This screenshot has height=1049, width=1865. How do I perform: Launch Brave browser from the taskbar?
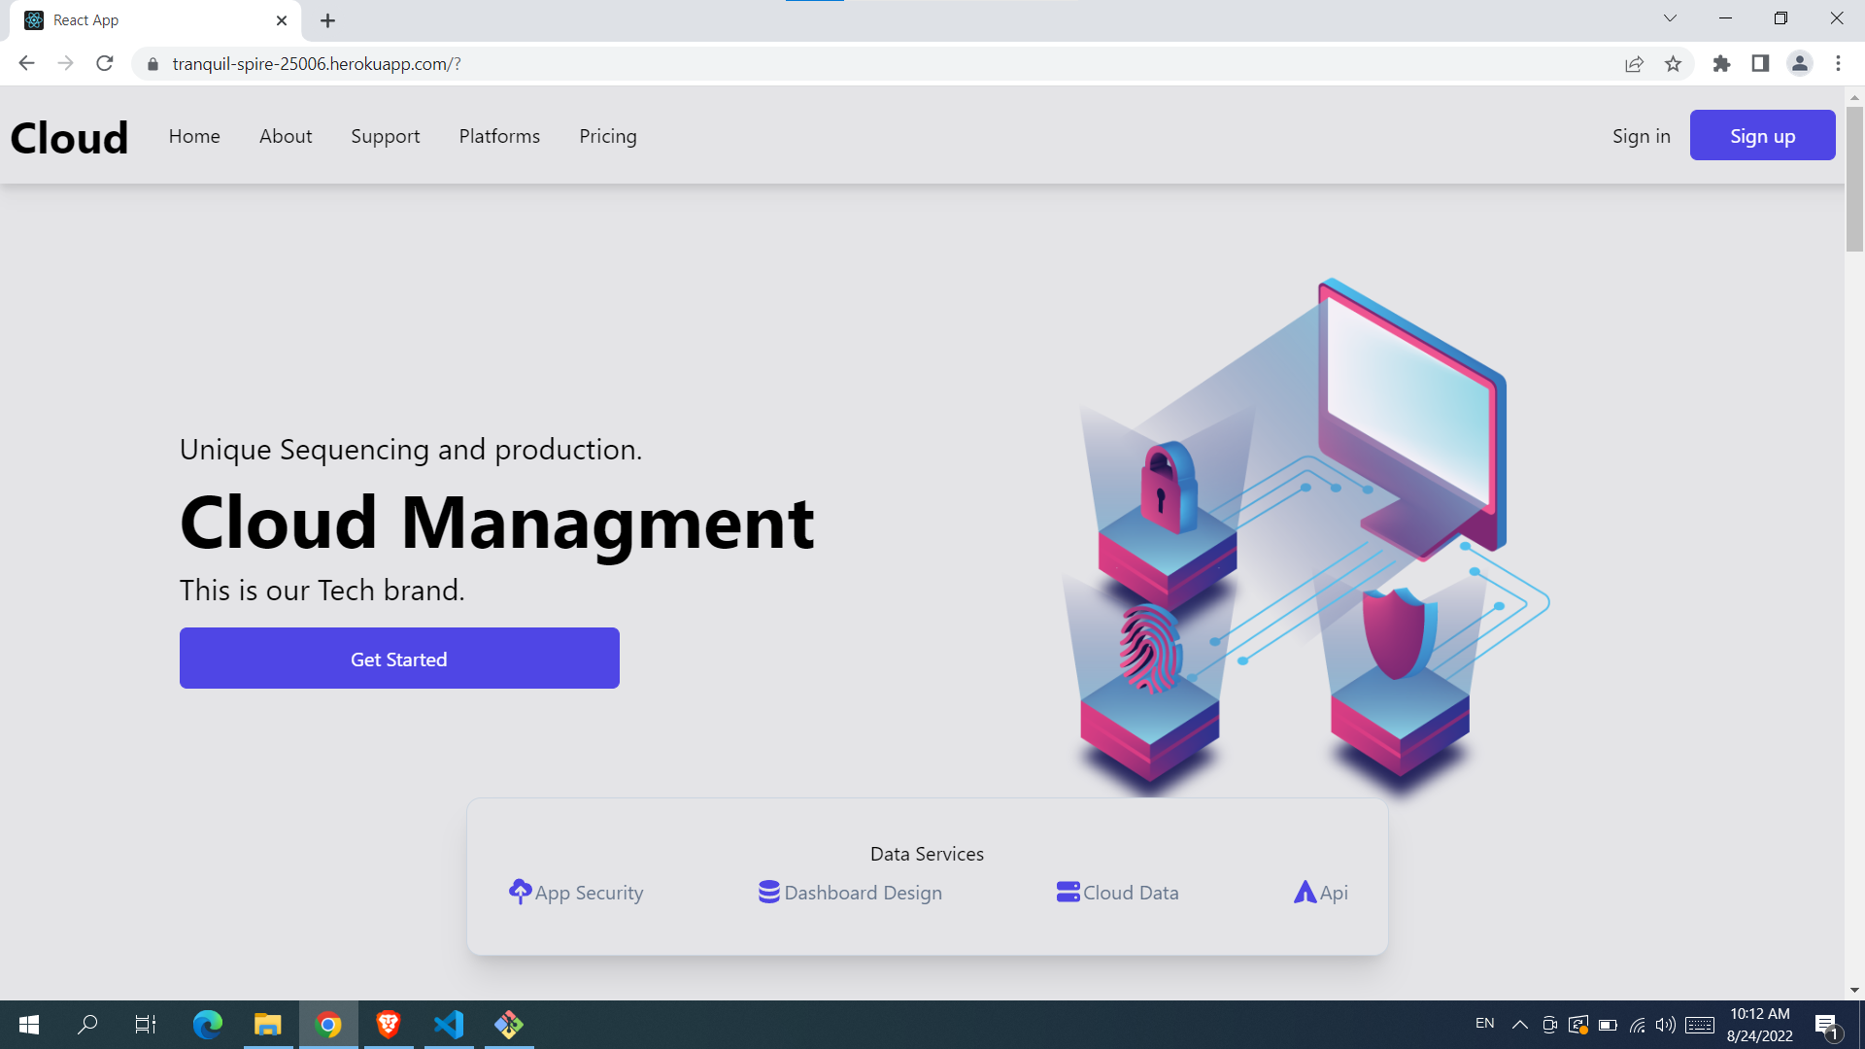[388, 1024]
